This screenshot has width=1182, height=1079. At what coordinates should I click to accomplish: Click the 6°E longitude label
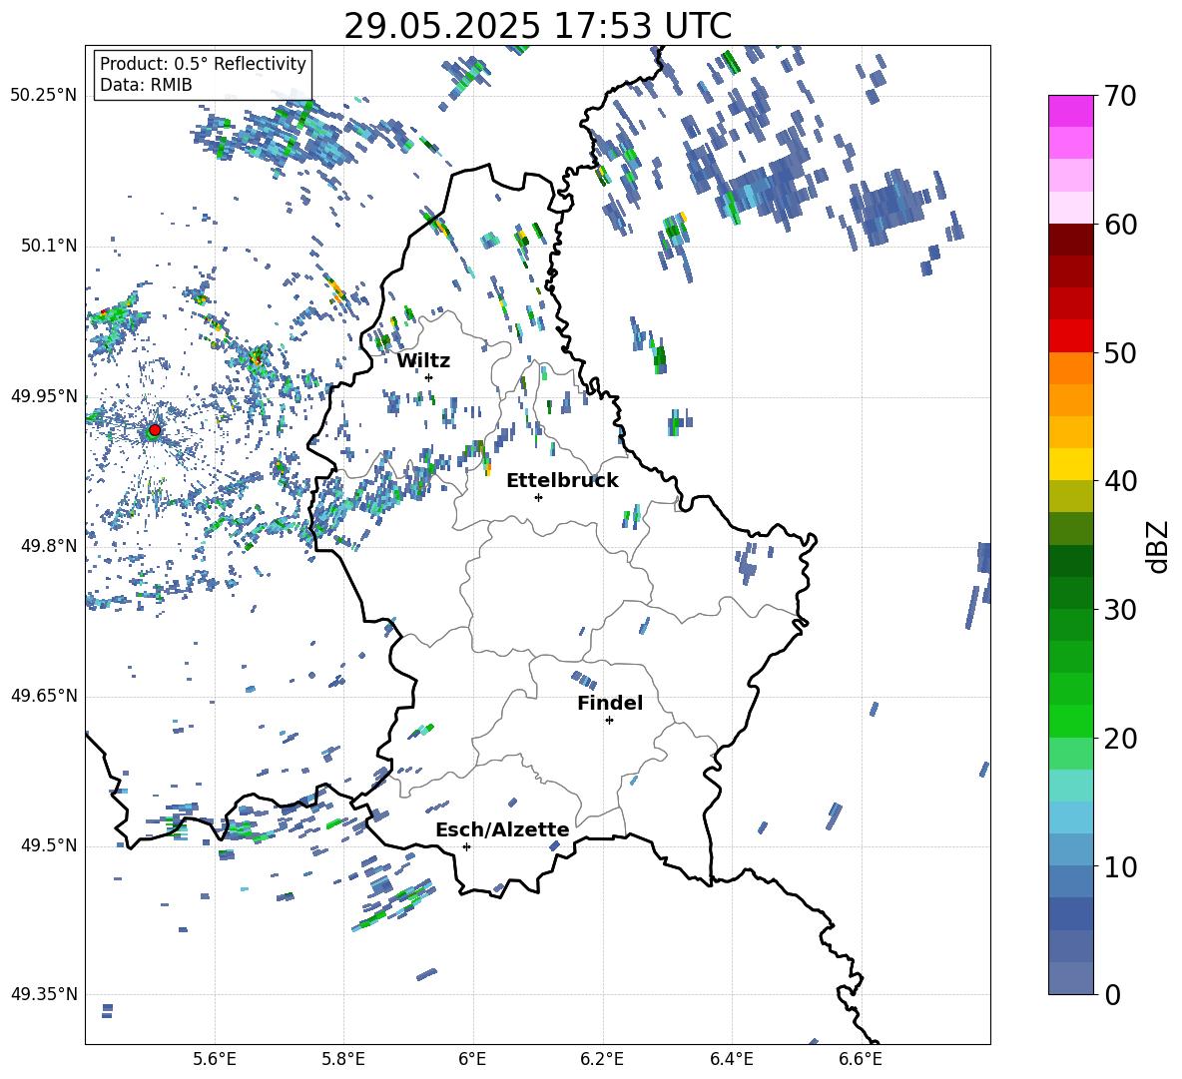coord(472,1060)
